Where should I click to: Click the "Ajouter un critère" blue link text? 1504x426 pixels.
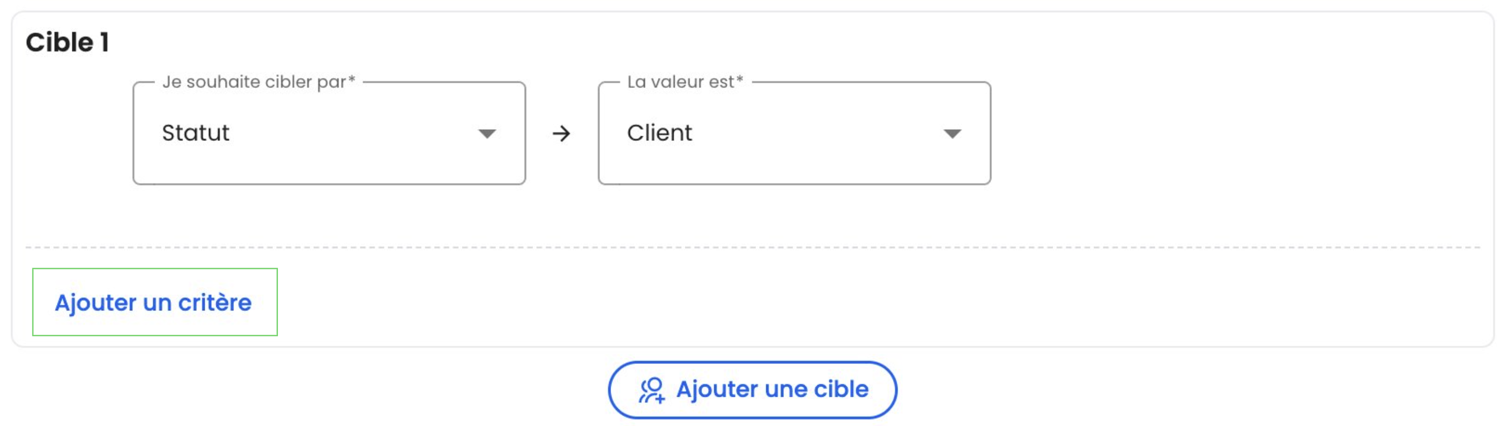tap(153, 303)
